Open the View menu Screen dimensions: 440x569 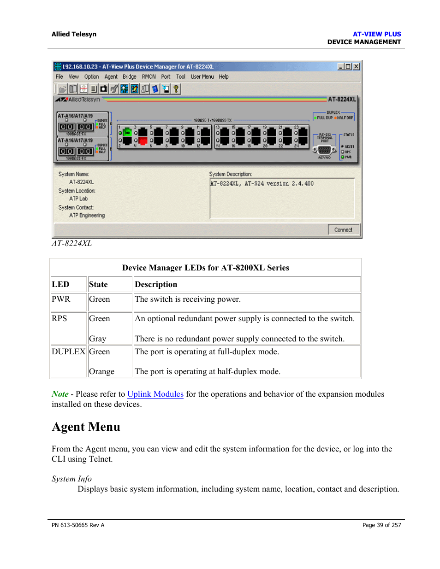(74, 77)
